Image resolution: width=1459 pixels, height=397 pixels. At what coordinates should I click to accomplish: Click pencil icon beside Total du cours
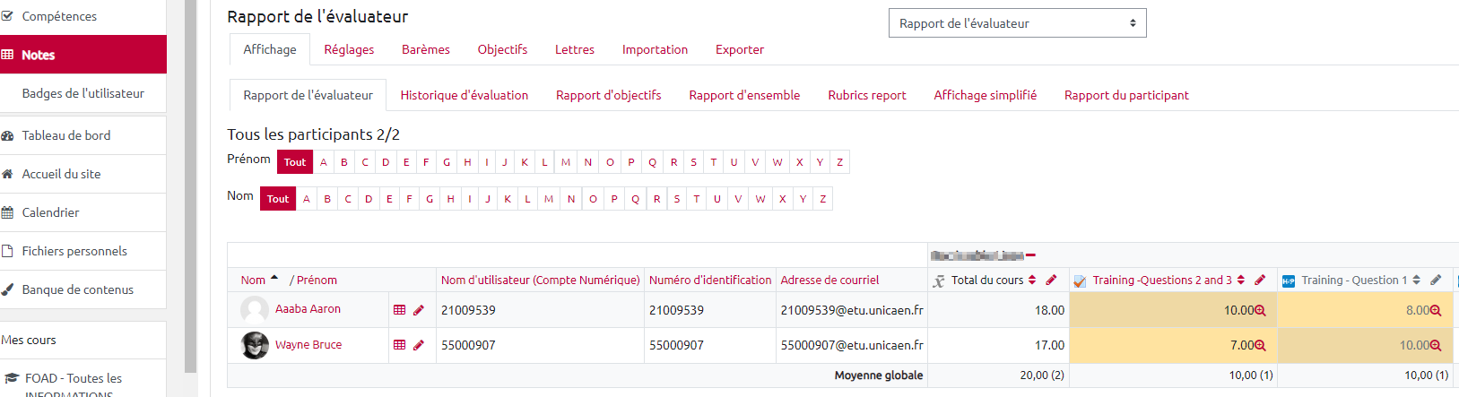coord(1051,280)
